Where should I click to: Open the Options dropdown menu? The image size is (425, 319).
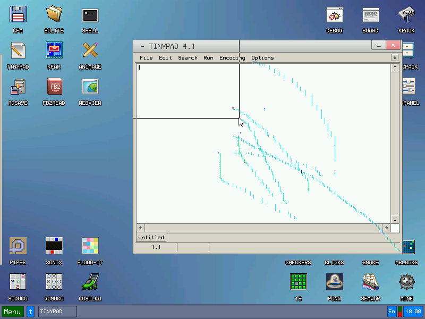[262, 58]
